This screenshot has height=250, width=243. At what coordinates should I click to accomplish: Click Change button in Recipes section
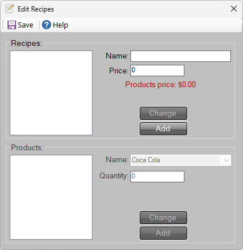click(x=163, y=113)
